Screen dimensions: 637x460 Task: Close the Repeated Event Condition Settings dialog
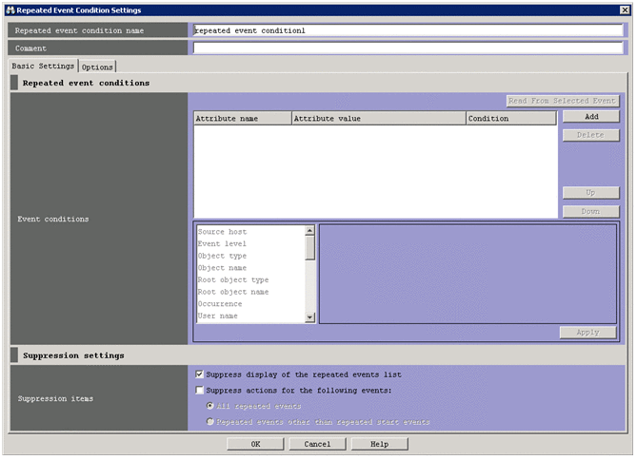pyautogui.click(x=625, y=10)
